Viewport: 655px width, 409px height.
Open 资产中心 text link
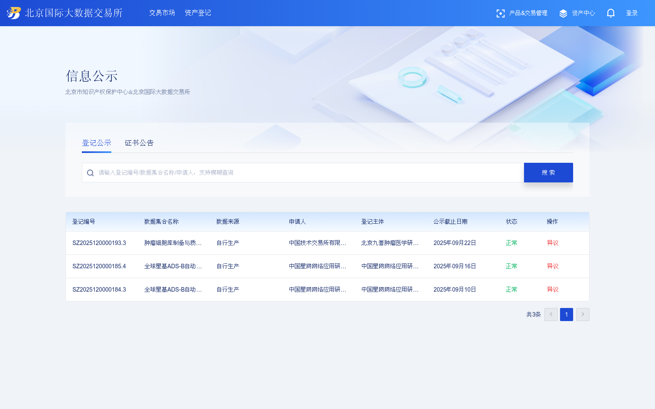click(583, 13)
